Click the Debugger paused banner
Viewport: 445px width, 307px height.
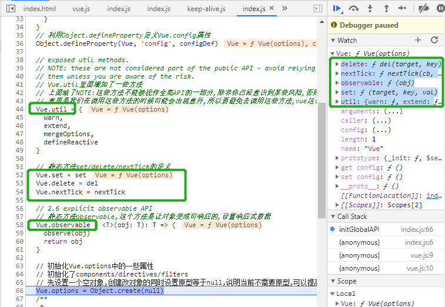point(386,25)
